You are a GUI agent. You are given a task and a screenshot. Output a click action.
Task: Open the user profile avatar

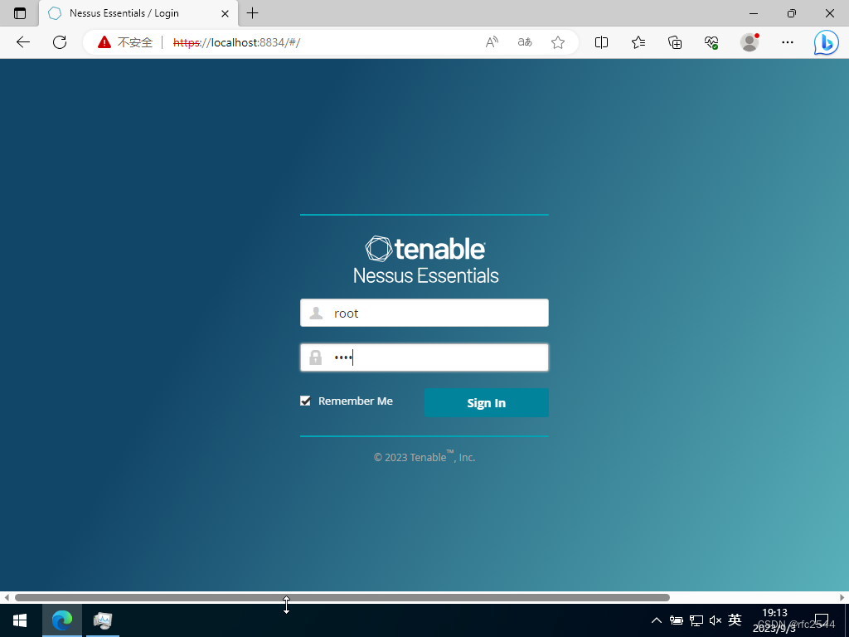(x=750, y=42)
